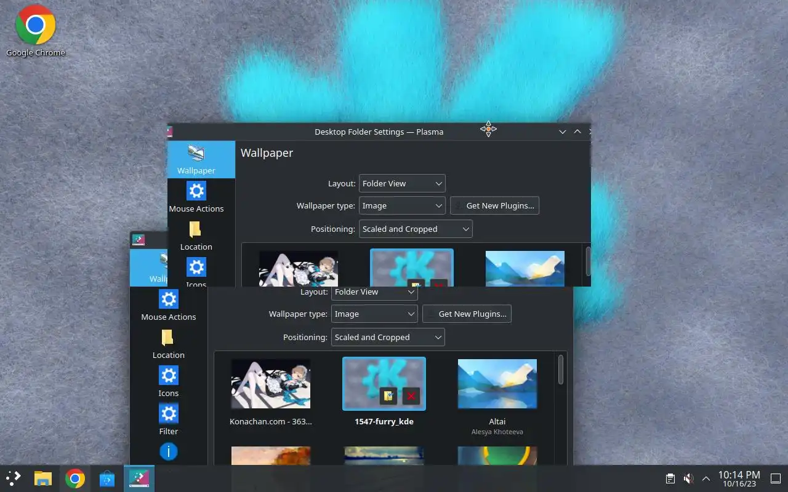Select green and yellow thumbnail in second wallpaper row
788x492 pixels.
(x=497, y=456)
